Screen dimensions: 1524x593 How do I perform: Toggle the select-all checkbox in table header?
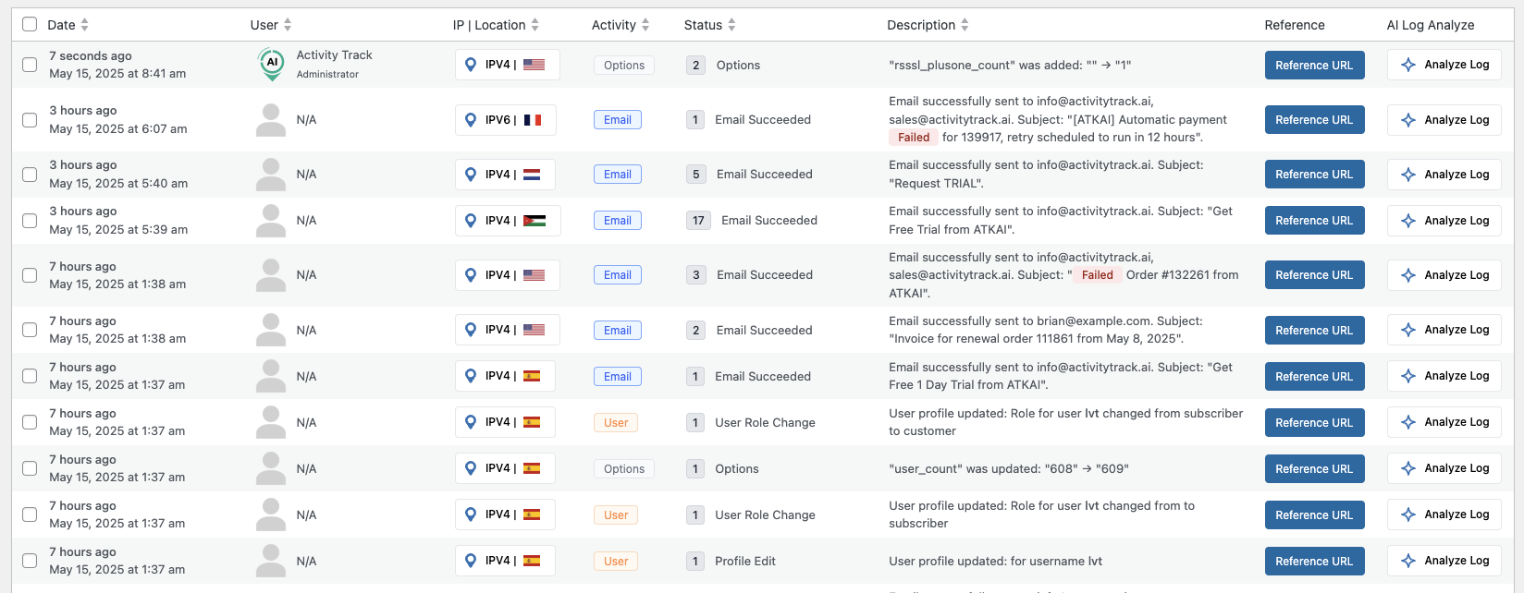tap(30, 25)
